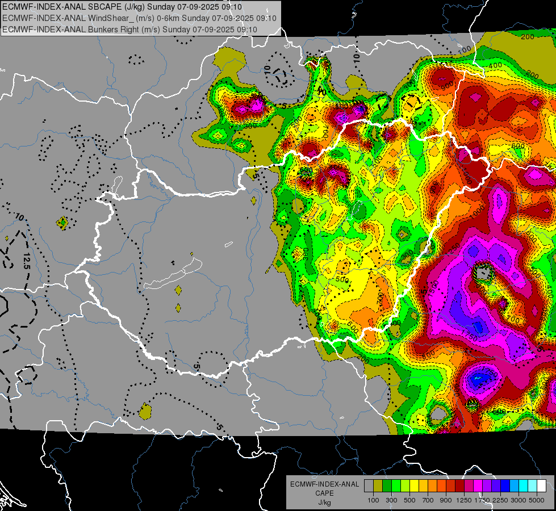This screenshot has width=556, height=511.
Task: Click the 1250 contour label on map
Action: 452,250
